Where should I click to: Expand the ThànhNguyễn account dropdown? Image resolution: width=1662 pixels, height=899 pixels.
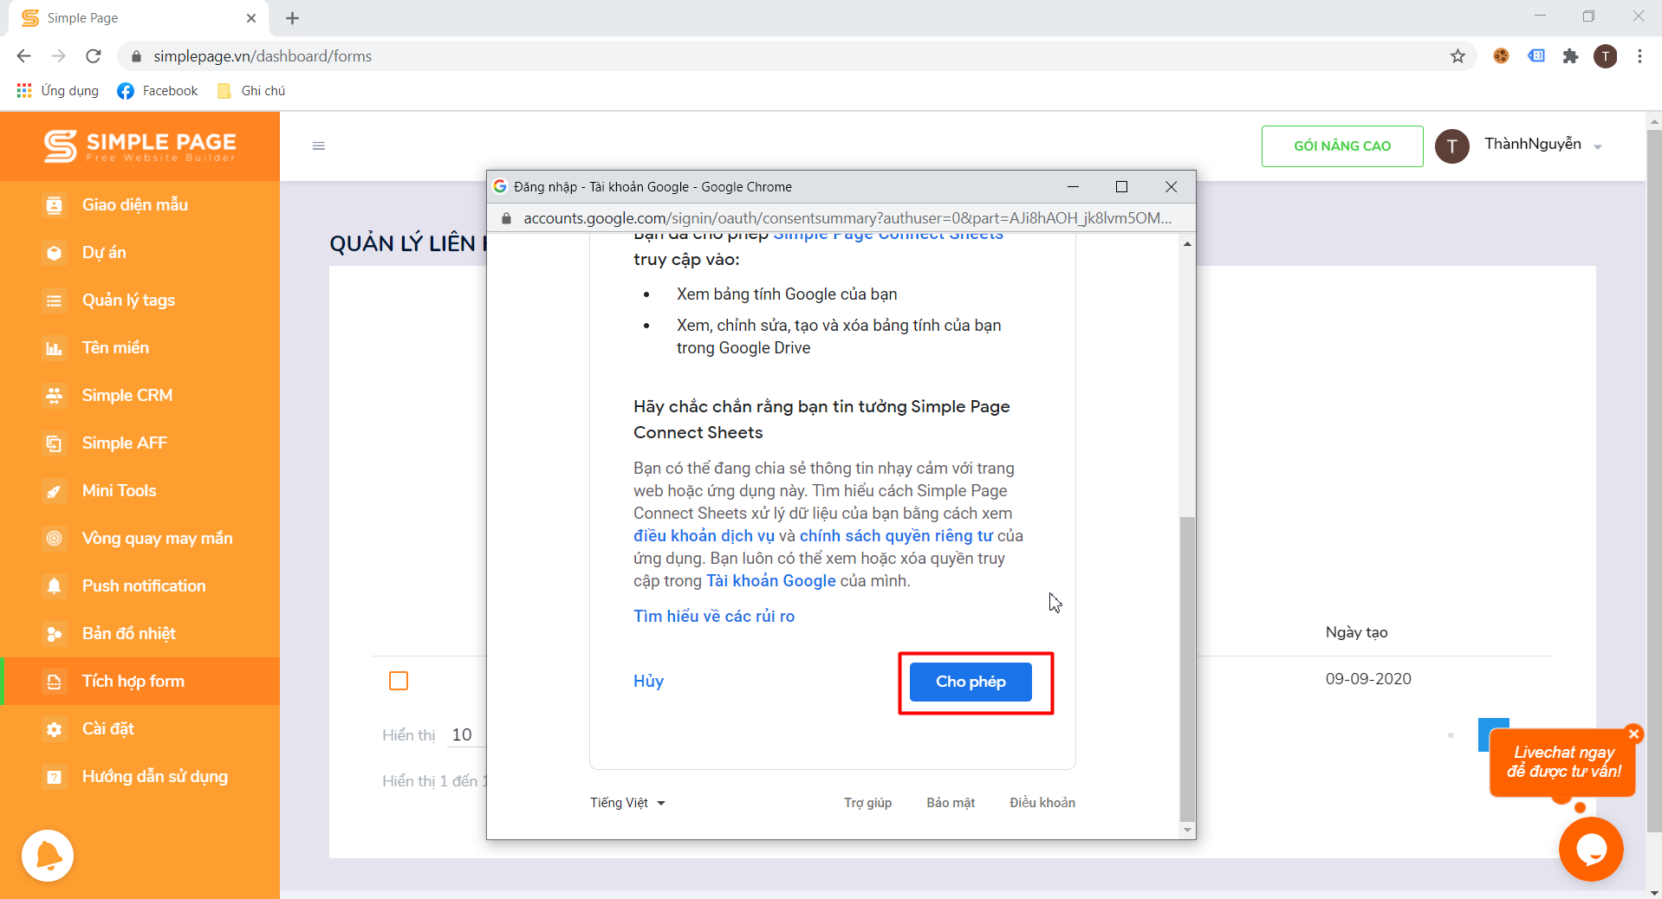tap(1598, 147)
